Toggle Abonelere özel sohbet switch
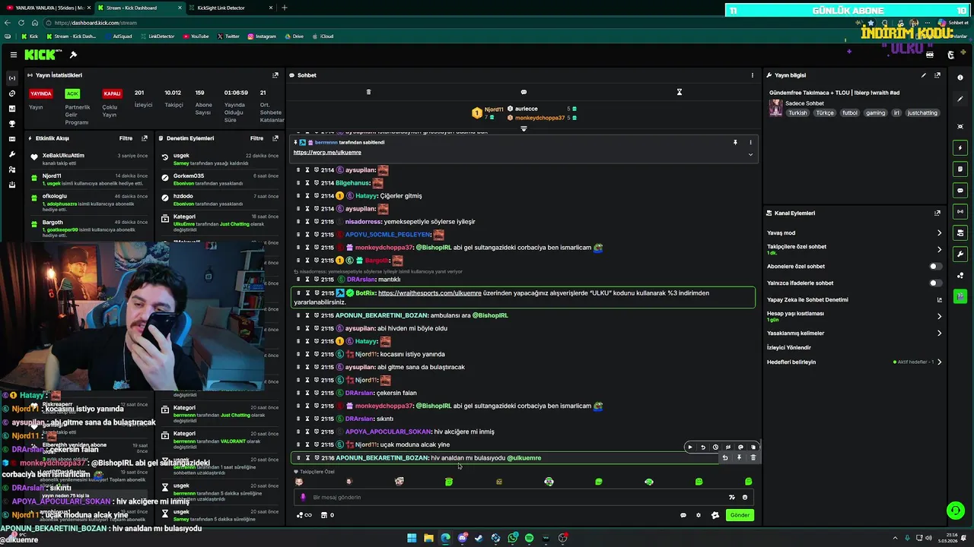Screen dimensions: 974x547 (x=936, y=267)
